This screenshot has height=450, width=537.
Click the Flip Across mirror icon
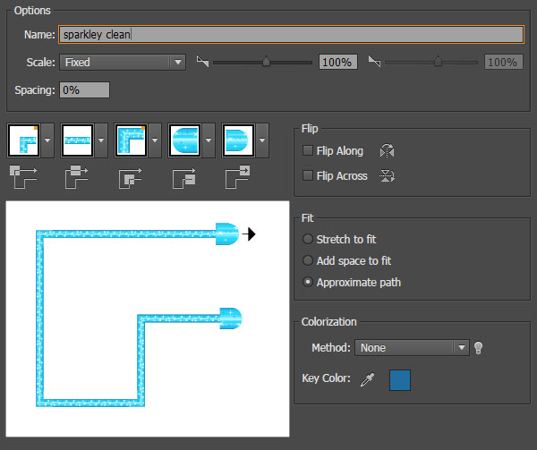[x=388, y=176]
